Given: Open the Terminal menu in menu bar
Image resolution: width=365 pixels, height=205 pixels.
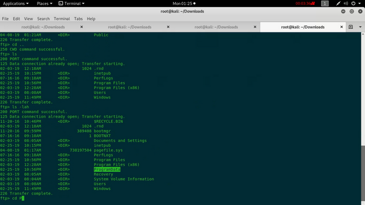Looking at the screenshot, I should [x=62, y=18].
